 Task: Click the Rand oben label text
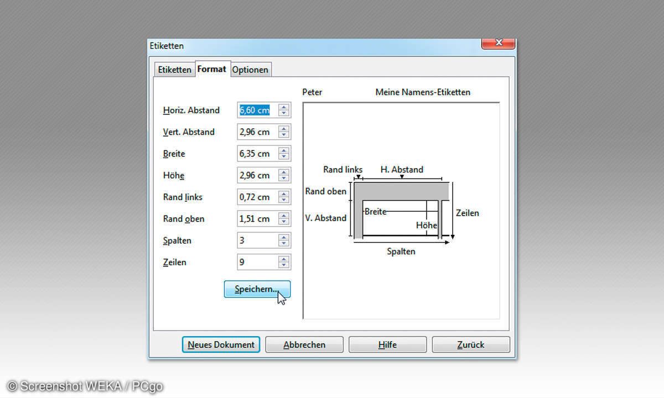click(184, 219)
